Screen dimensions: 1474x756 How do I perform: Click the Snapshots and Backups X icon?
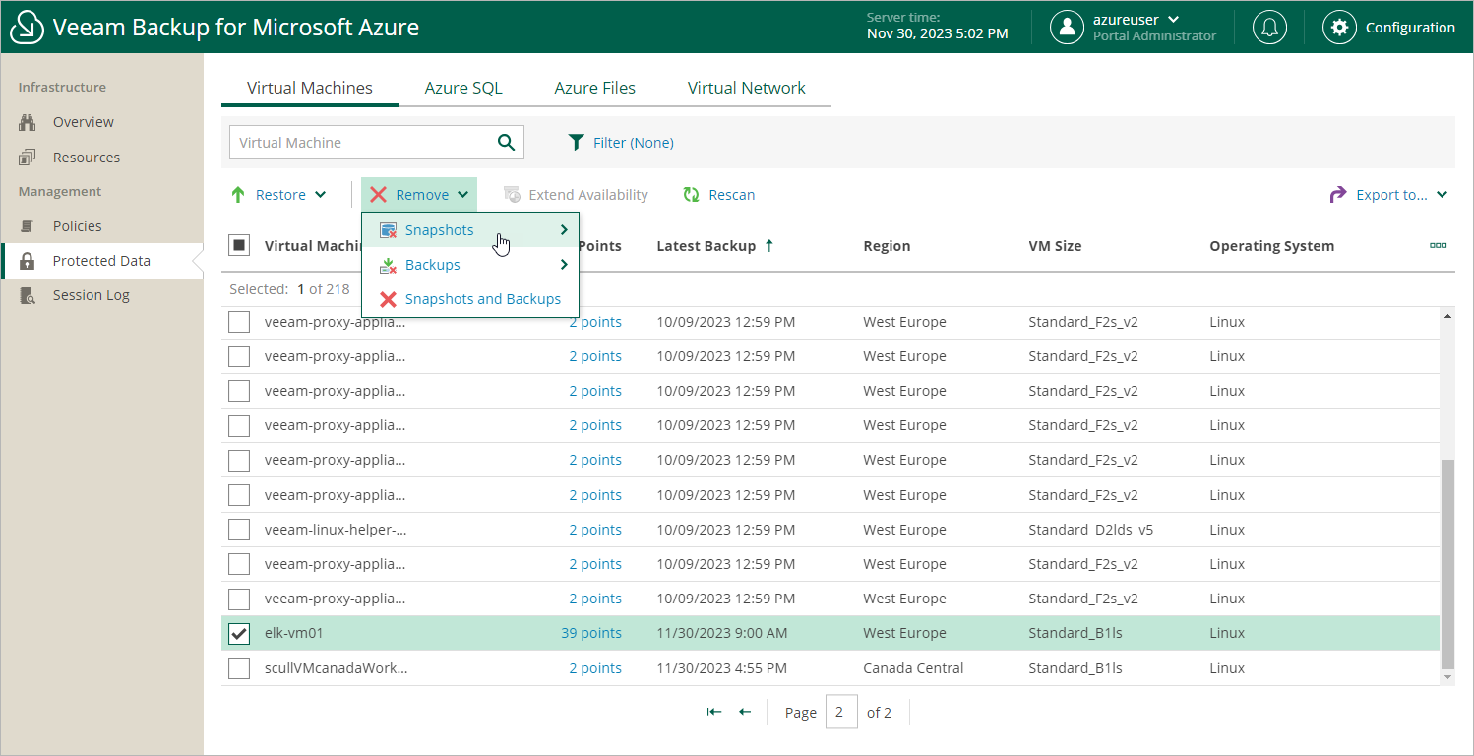click(x=388, y=299)
